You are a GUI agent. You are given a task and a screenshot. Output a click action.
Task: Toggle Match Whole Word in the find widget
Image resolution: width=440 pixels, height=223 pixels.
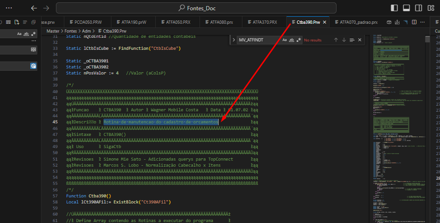pos(292,40)
